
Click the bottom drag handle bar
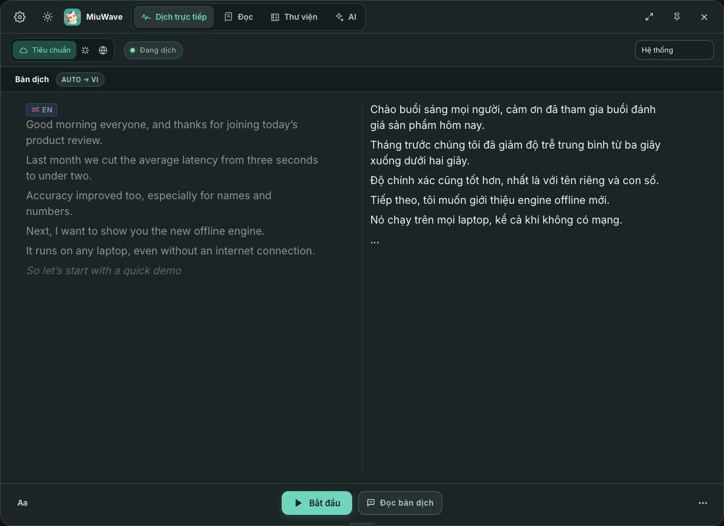(x=362, y=523)
